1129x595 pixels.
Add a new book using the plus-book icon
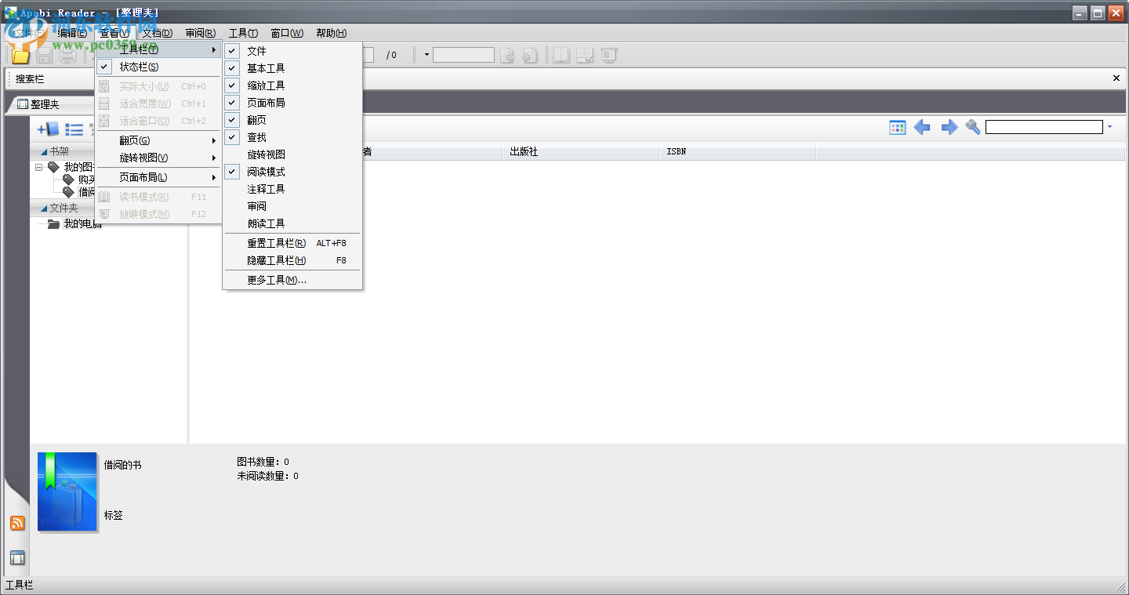pos(47,129)
